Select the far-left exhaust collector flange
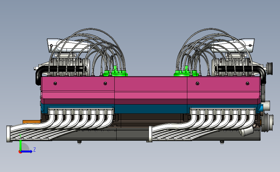Screen dimensions: 280x172 (x=9, y=134)
